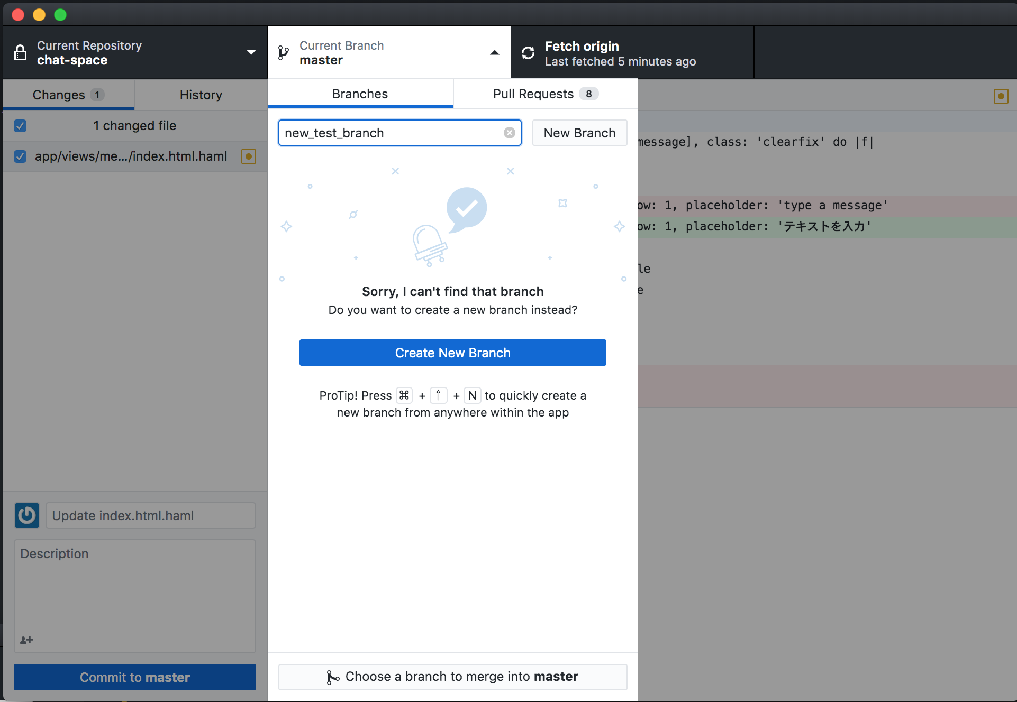Click the New Branch button
The height and width of the screenshot is (702, 1017).
coord(579,133)
